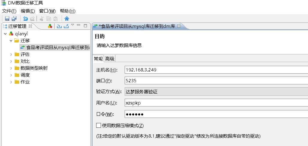The width and height of the screenshot is (308, 146).
Task: Maximize the 迁移管理 panel
Action: pyautogui.click(x=85, y=25)
